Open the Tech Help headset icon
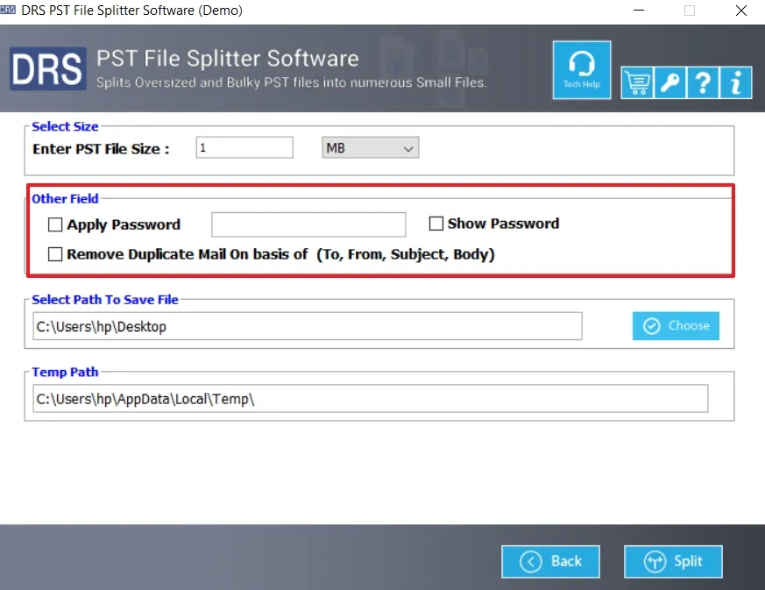Image resolution: width=765 pixels, height=590 pixels. 582,69
